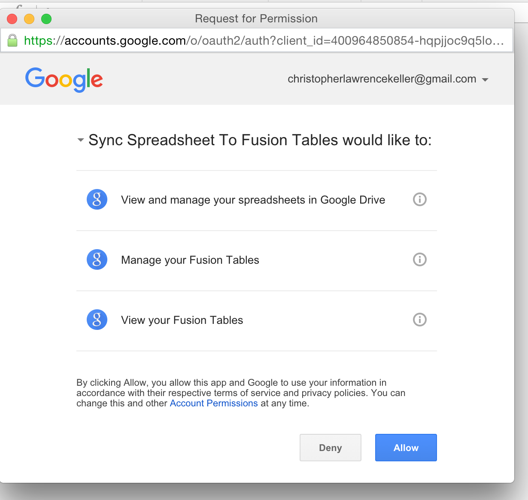Screen dimensions: 528x500
Task: Click the green padlock icon in address bar
Action: [13, 41]
